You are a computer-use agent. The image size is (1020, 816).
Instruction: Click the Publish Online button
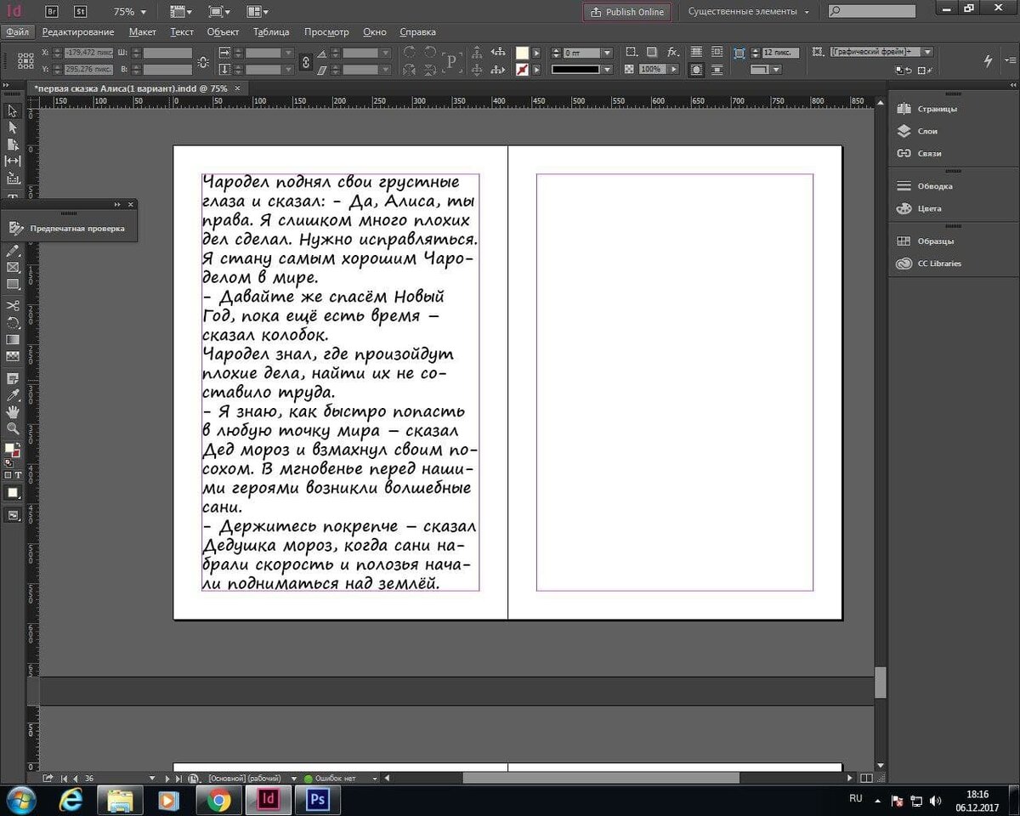626,12
